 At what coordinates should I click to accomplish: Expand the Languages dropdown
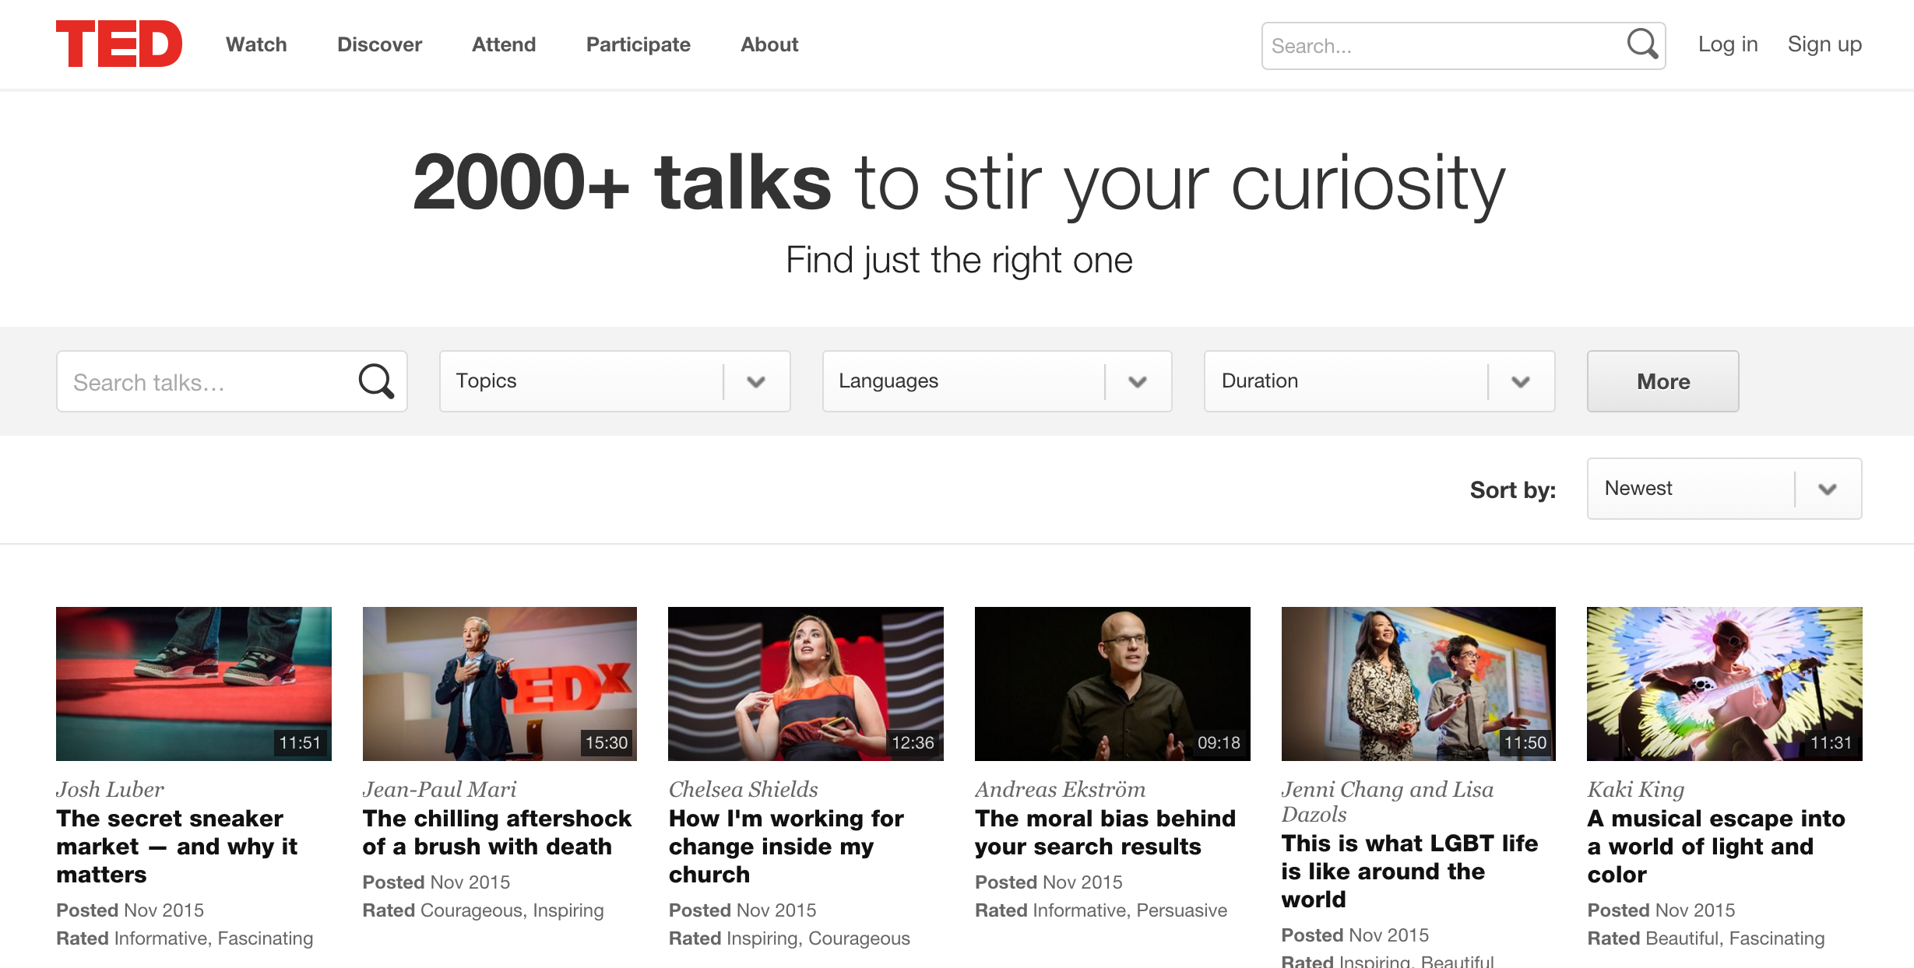click(997, 381)
